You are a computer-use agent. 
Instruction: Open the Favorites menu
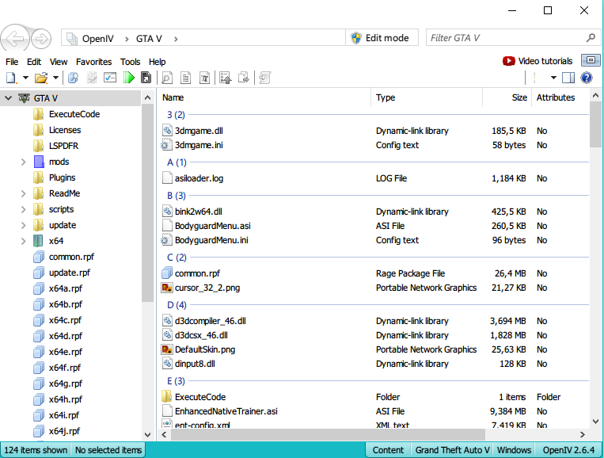coord(93,62)
